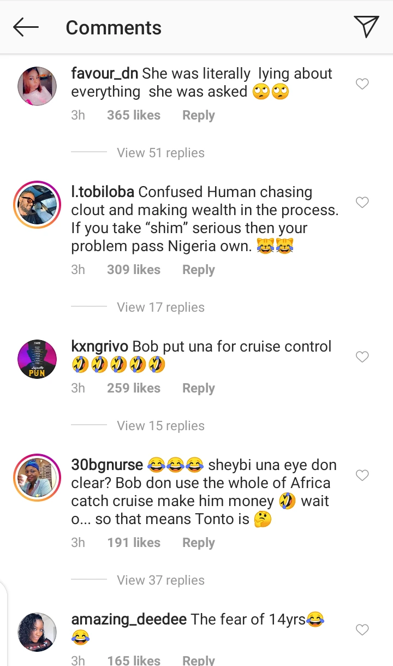Reply to kxngrivo's comment

(198, 389)
